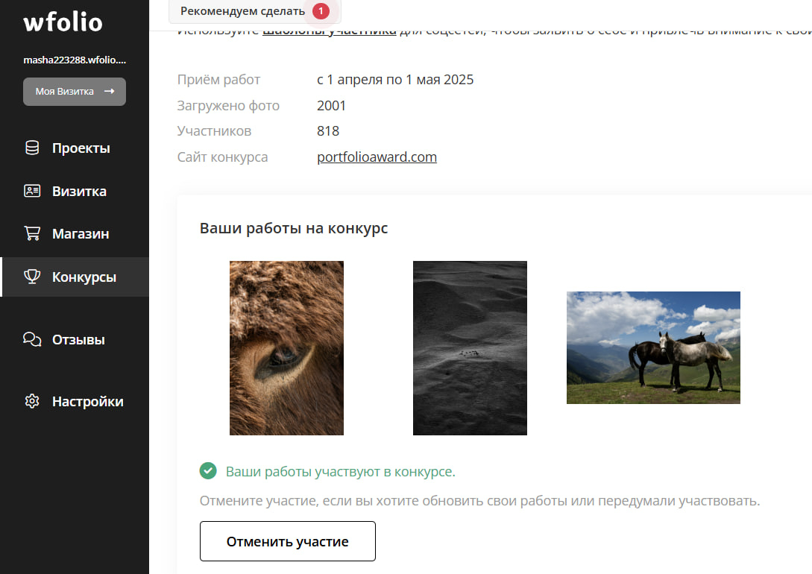
Task: Open the two horses mountain photo
Action: (x=653, y=348)
